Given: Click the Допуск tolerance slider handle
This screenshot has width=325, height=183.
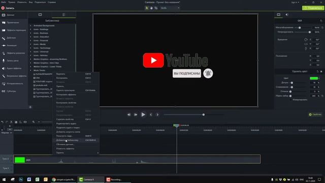Looking at the screenshot, I should pos(292,82).
